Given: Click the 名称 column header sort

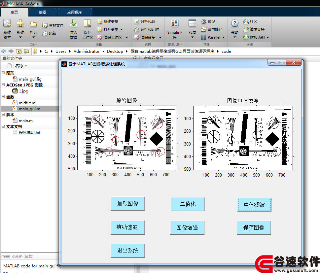Looking at the screenshot, I should click(21, 66).
